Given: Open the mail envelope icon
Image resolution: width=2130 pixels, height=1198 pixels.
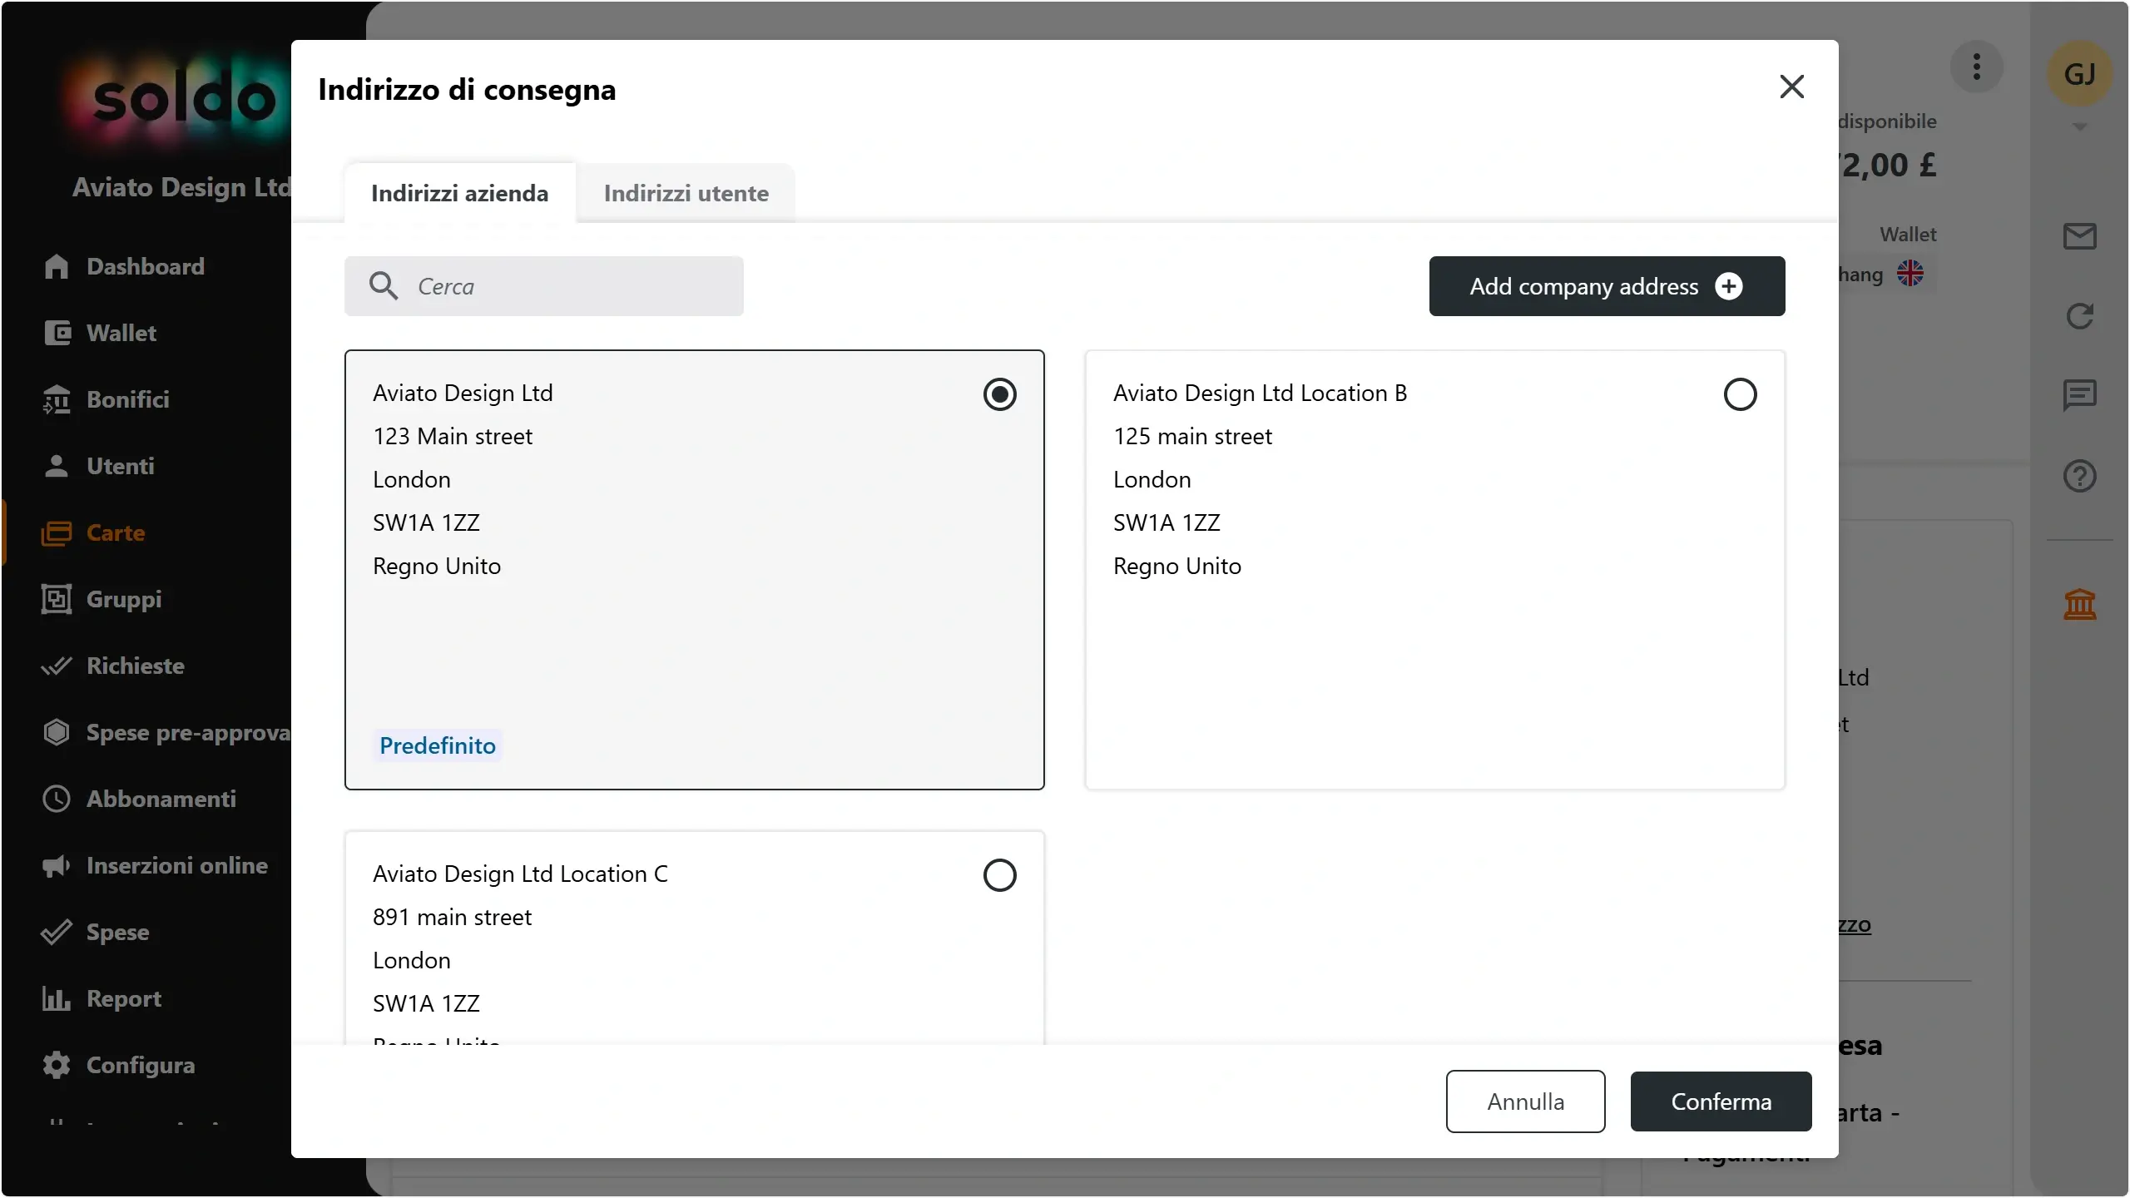Looking at the screenshot, I should [2079, 236].
